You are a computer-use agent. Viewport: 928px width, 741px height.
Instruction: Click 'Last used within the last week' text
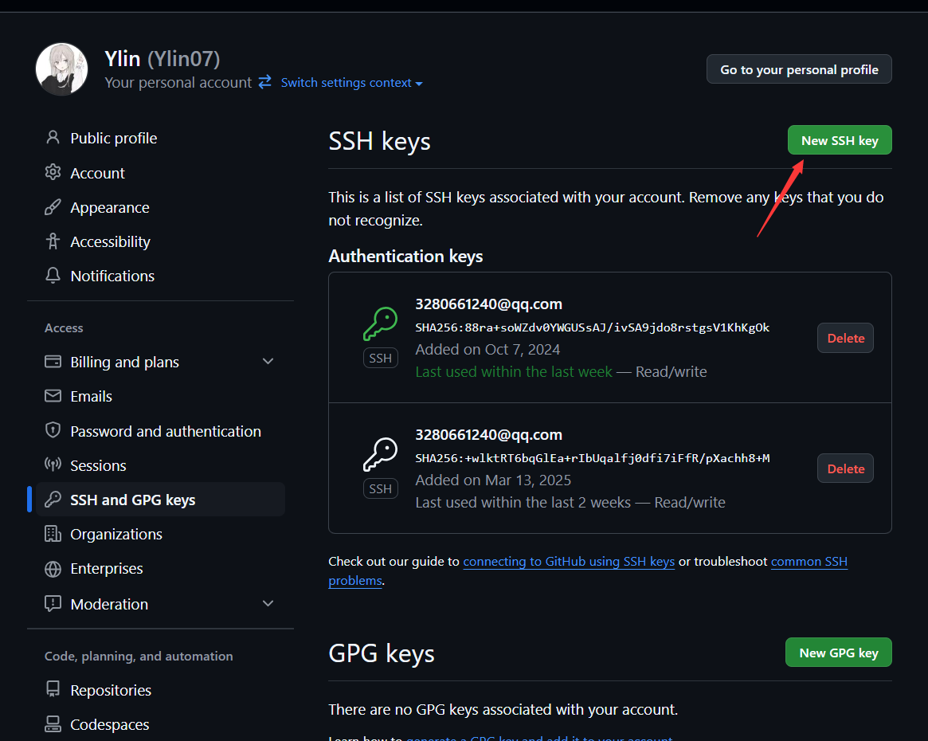514,371
